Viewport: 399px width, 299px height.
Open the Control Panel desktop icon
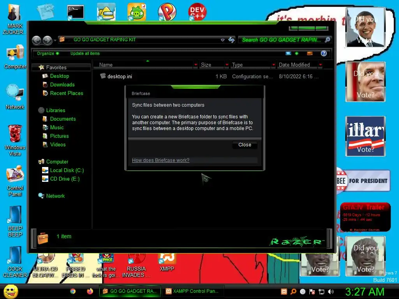pos(15,181)
